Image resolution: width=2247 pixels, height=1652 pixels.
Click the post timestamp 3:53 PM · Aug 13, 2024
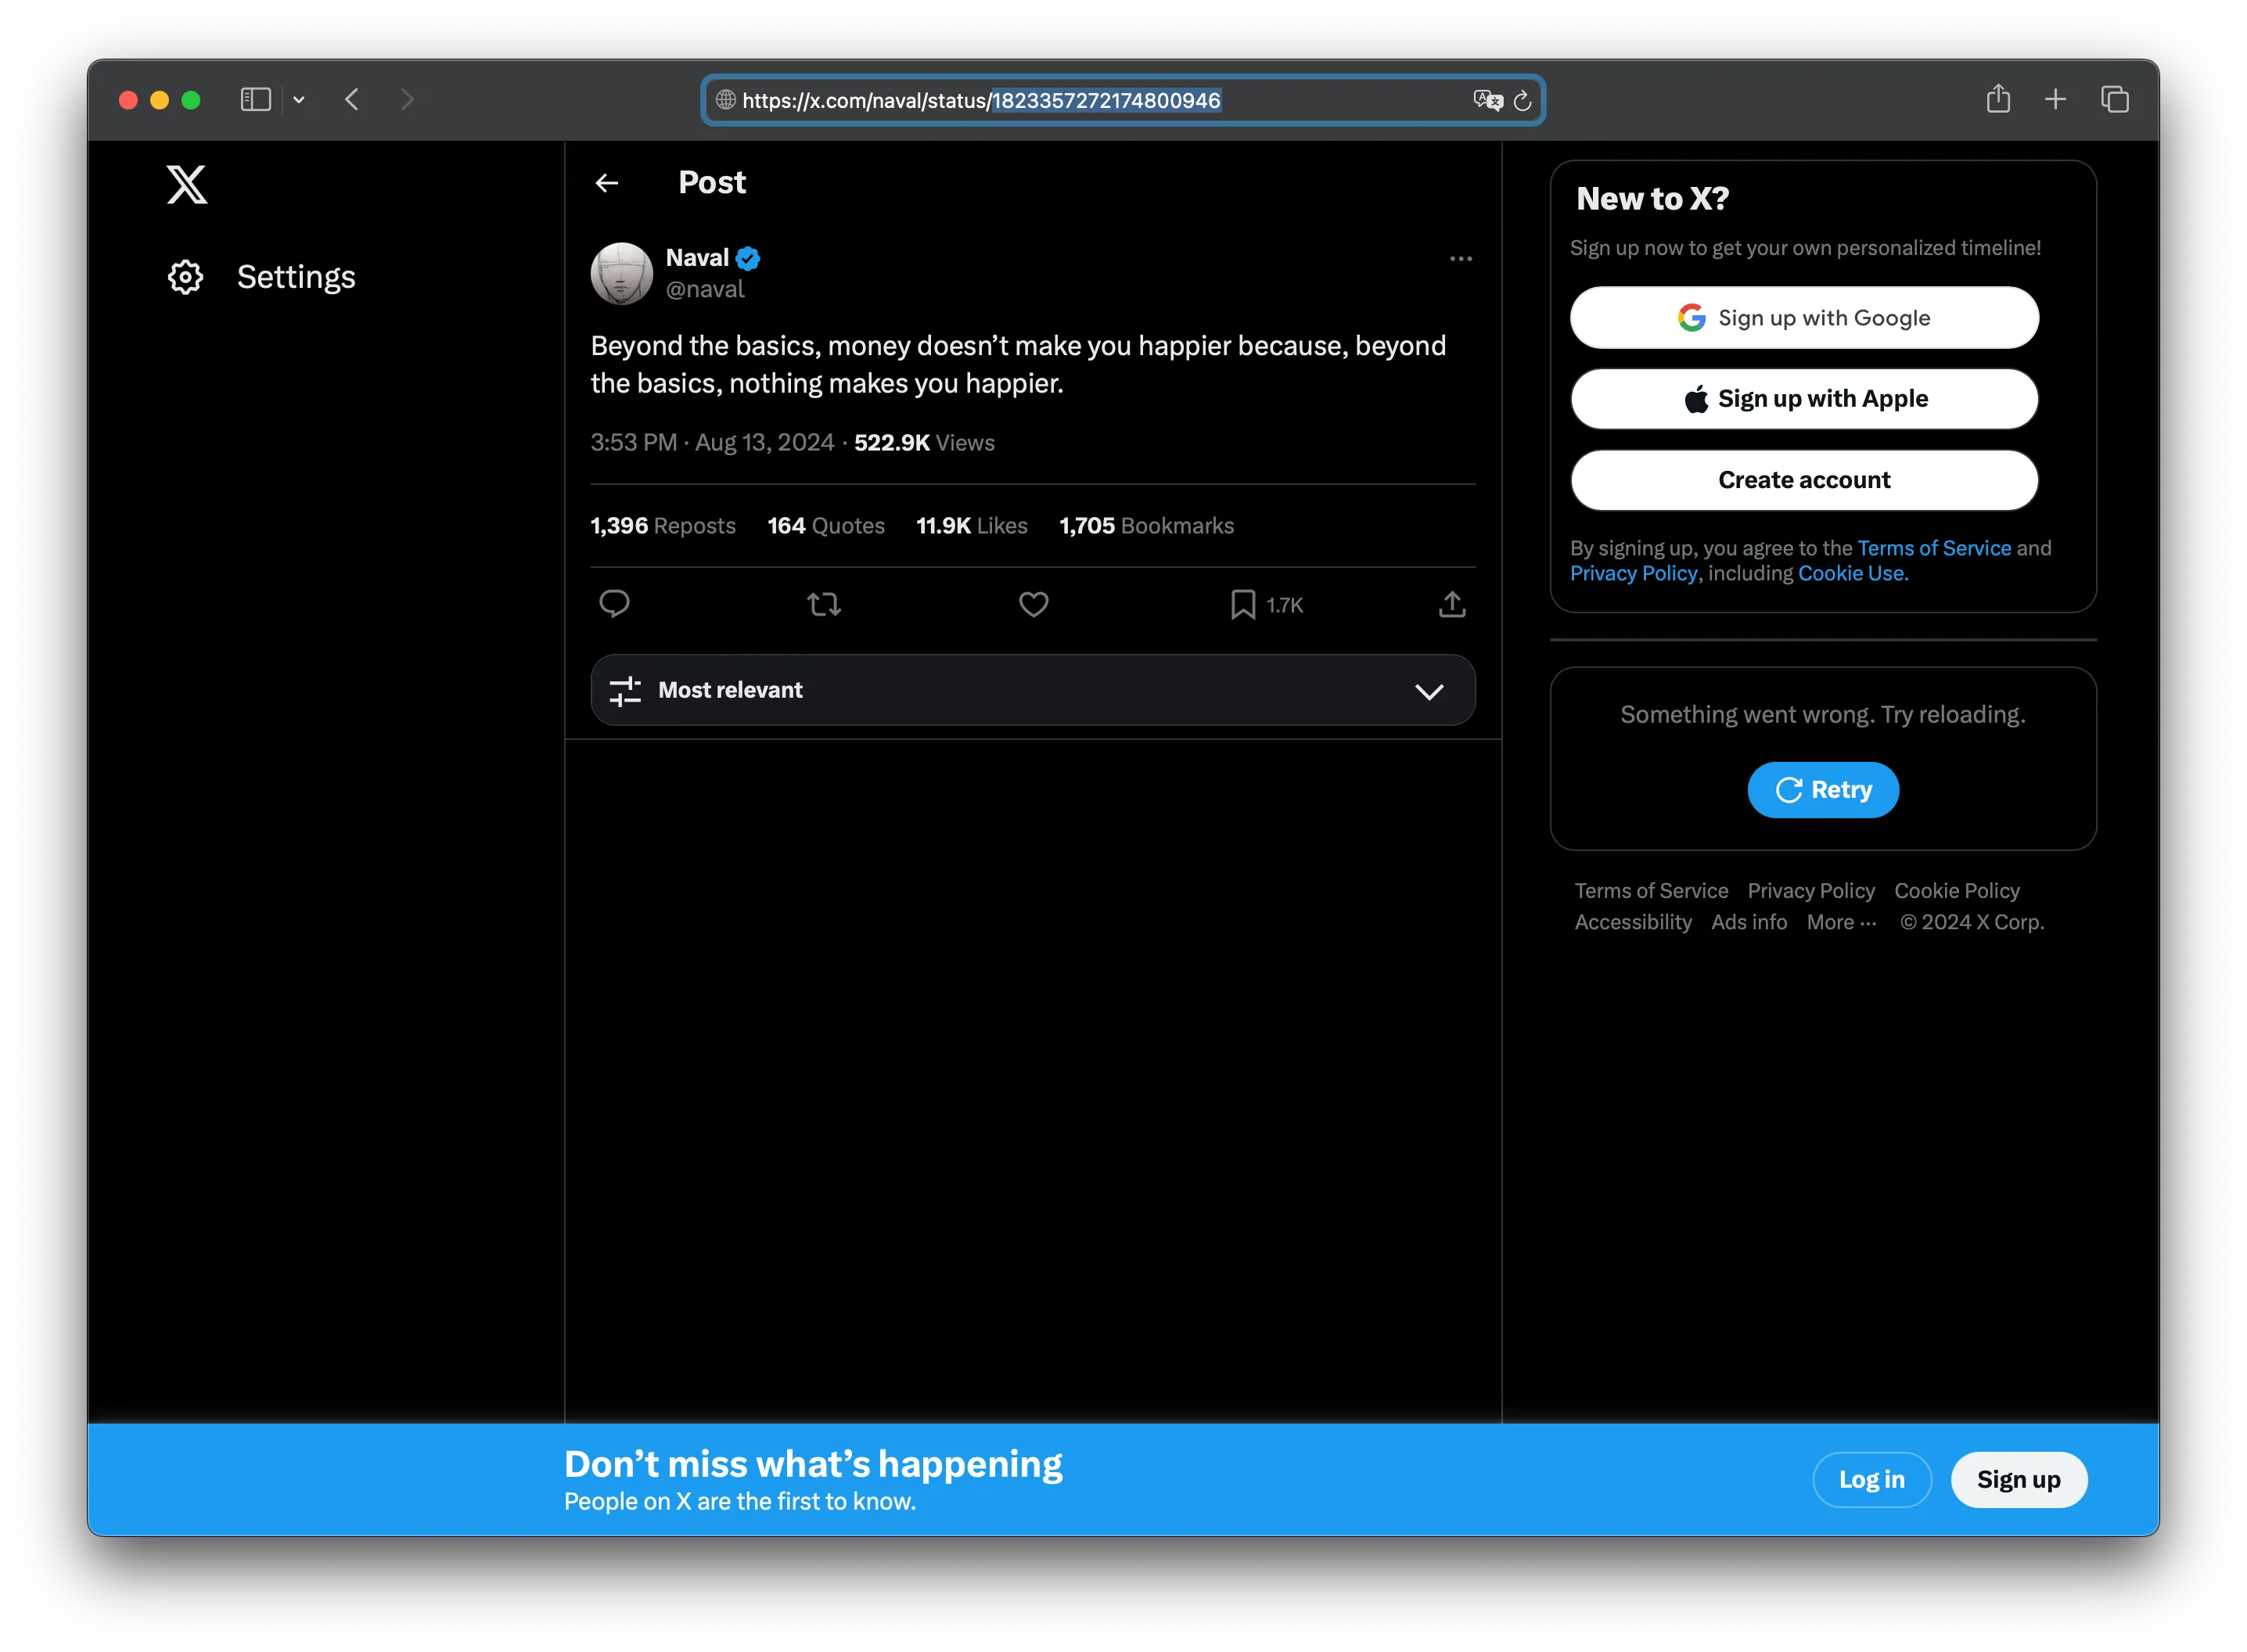click(712, 443)
